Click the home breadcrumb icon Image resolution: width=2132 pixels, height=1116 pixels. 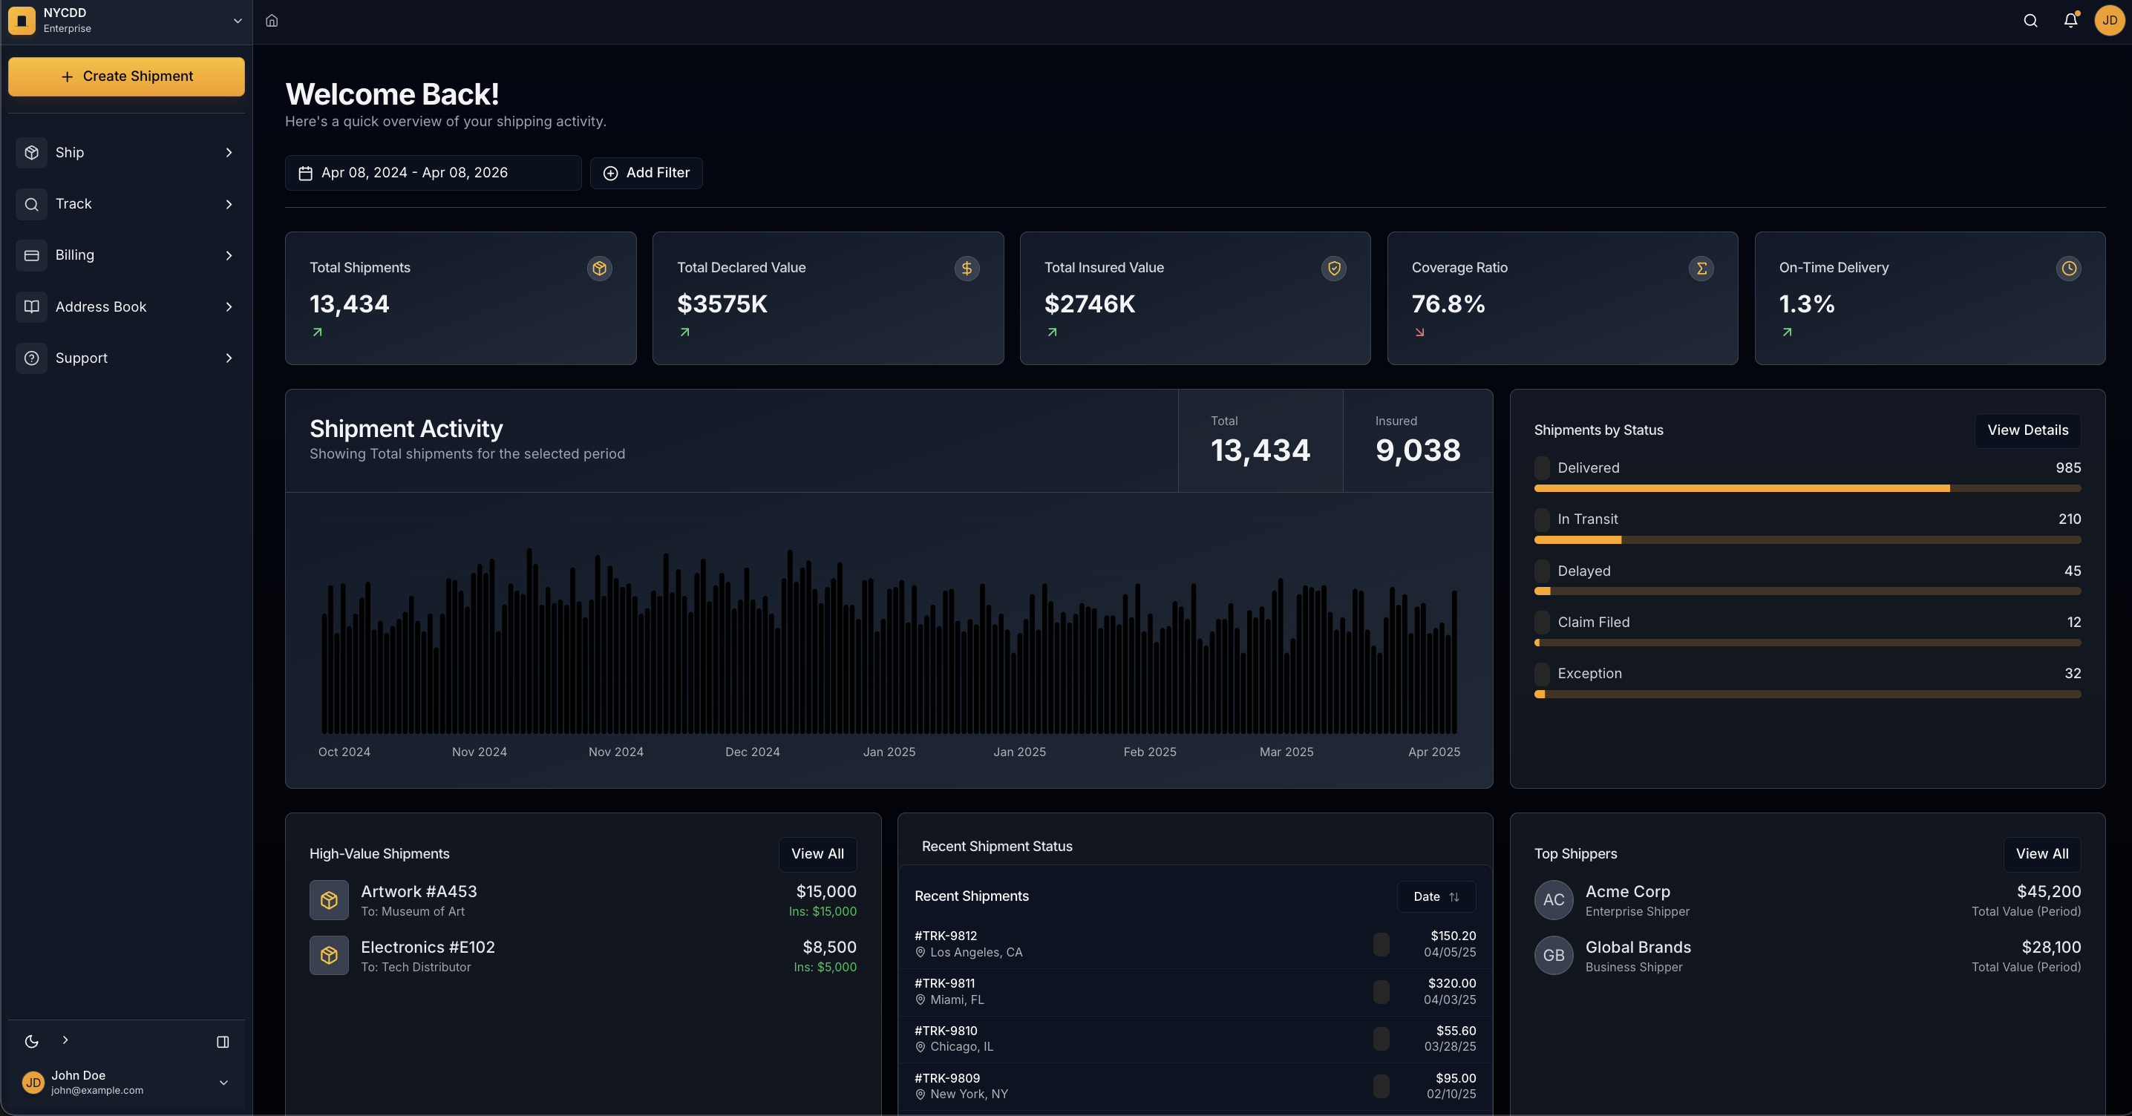coord(272,21)
